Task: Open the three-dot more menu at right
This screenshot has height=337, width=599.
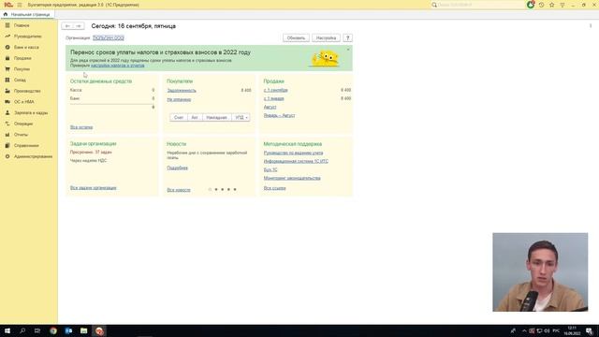Action: tap(591, 26)
